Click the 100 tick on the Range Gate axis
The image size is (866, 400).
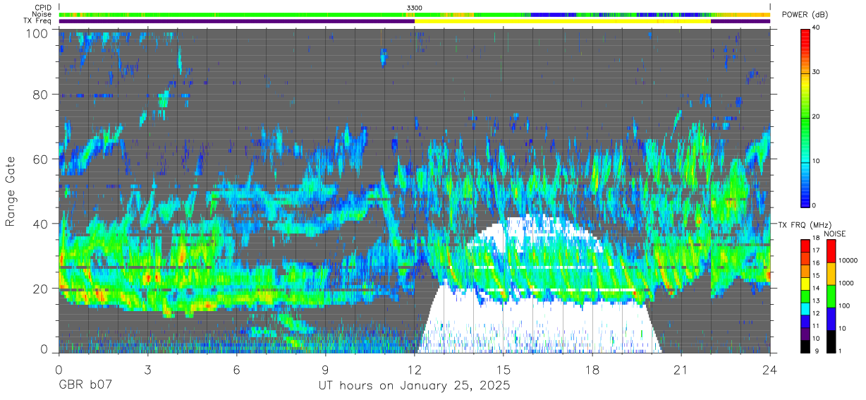(38, 33)
